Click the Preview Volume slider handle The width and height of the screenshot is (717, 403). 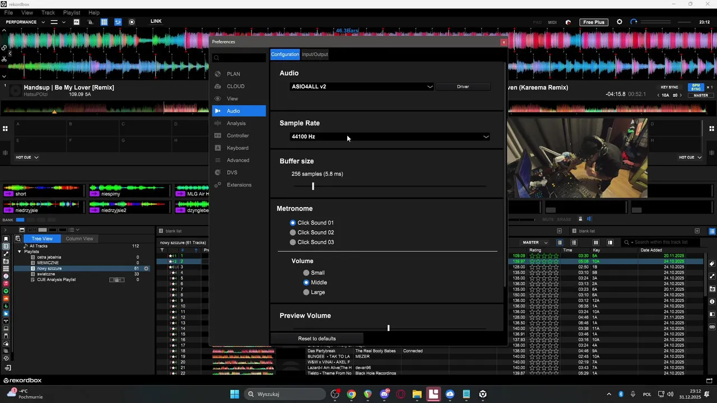(x=388, y=328)
